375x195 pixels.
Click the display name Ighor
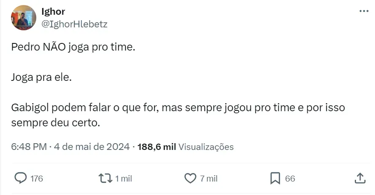[x=54, y=11]
